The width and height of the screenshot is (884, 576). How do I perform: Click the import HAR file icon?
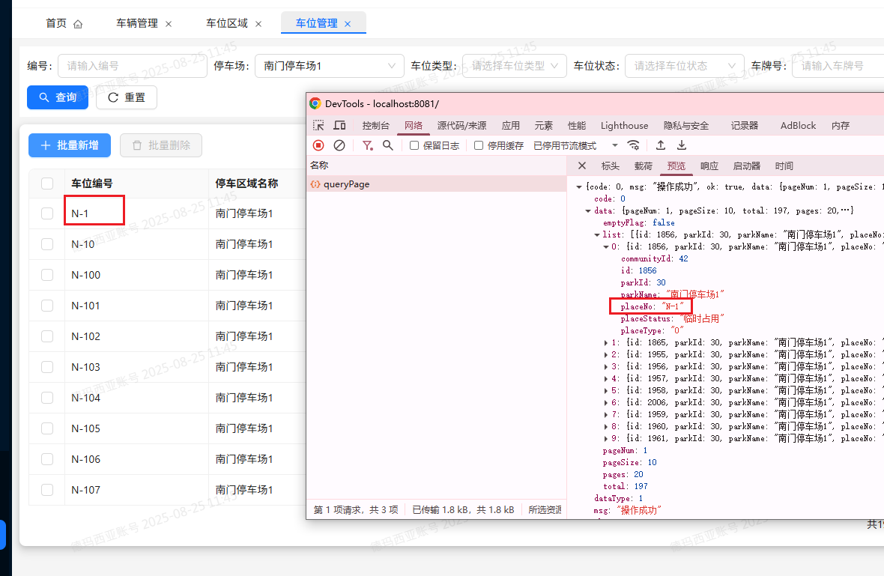click(x=660, y=145)
